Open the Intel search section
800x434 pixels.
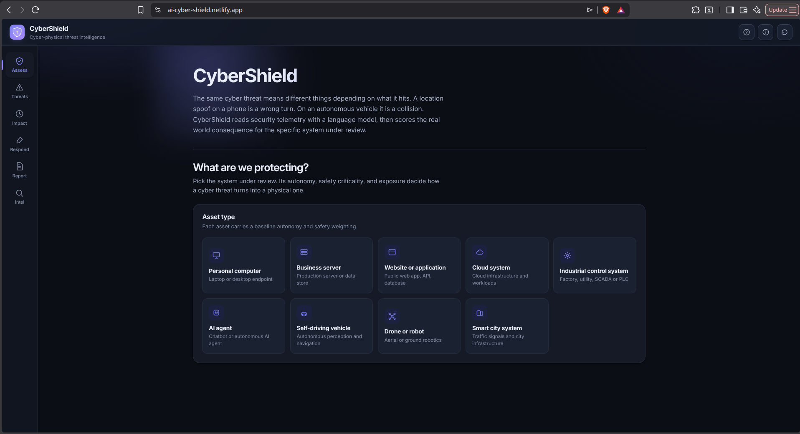20,197
